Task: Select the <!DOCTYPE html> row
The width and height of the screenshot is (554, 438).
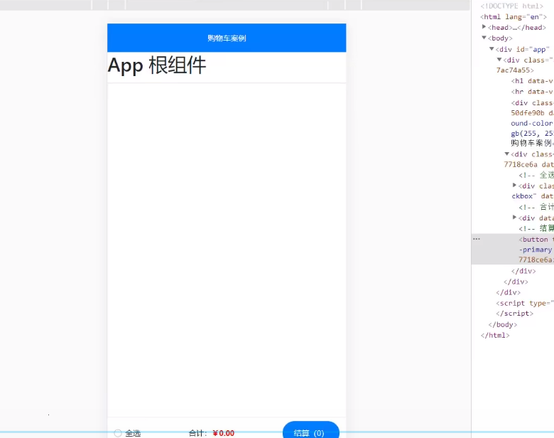Action: click(x=511, y=6)
